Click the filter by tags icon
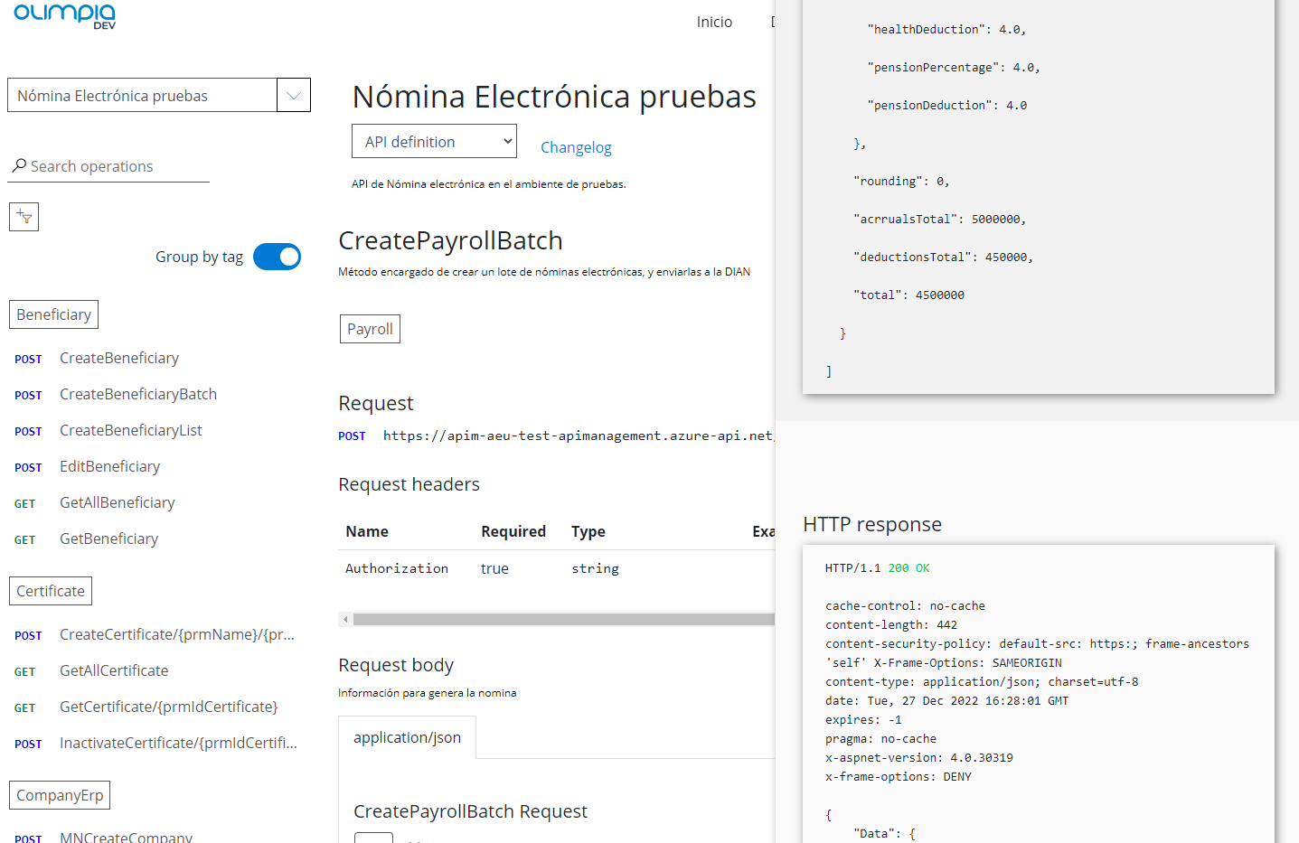This screenshot has height=843, width=1299. (x=24, y=217)
